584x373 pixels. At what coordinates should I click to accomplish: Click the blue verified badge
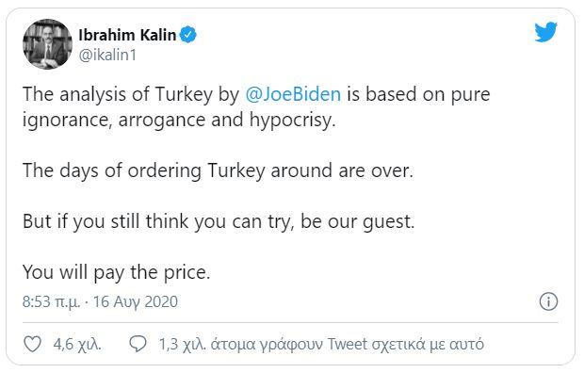[x=188, y=35]
